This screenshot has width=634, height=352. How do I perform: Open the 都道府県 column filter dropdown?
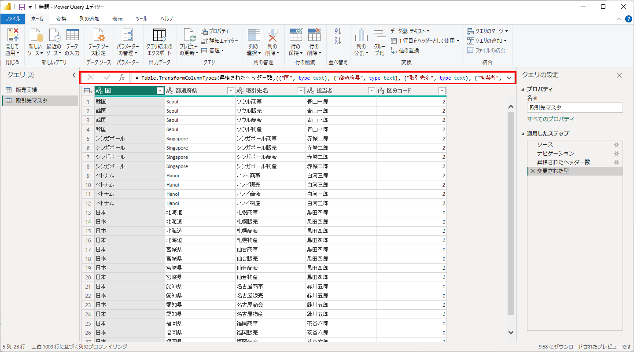(x=231, y=91)
